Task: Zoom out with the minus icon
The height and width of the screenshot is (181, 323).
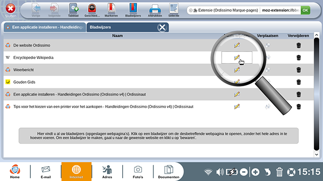Action: [243, 172]
